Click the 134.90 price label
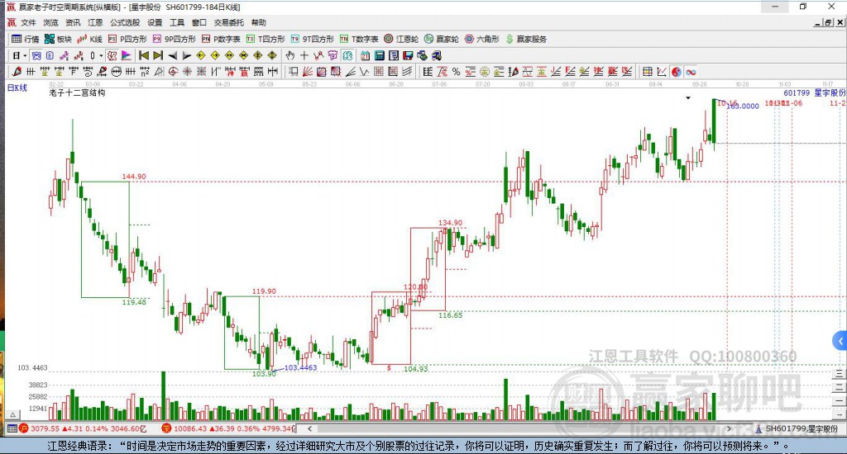 coord(450,223)
